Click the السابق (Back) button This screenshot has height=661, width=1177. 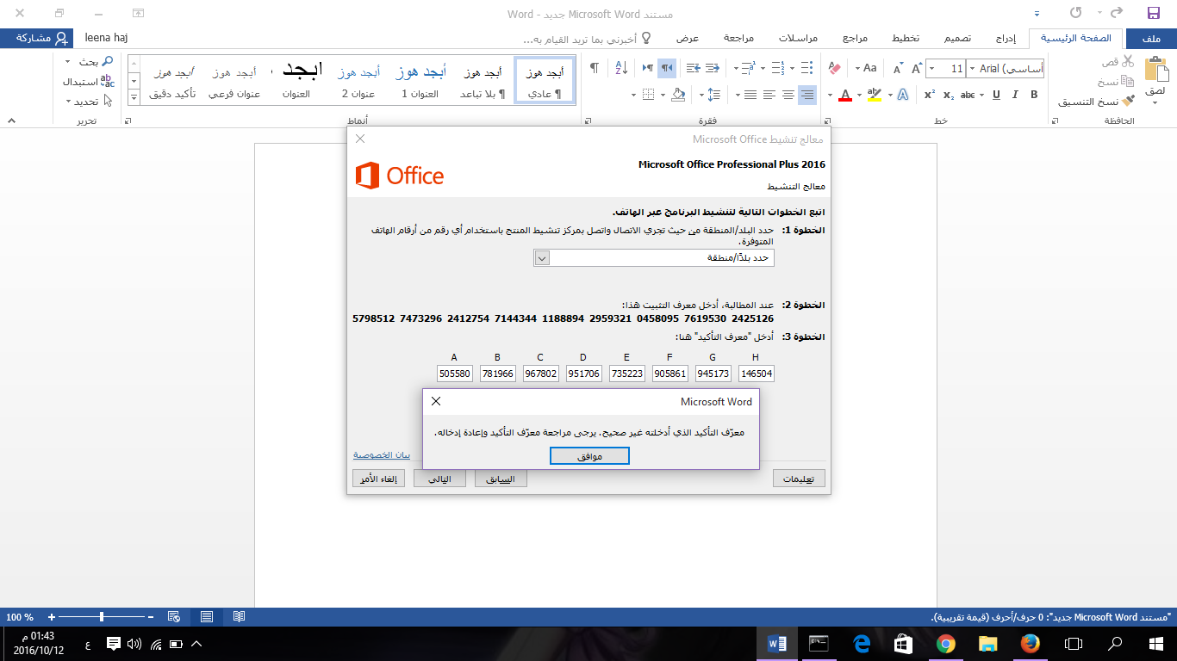tap(501, 479)
